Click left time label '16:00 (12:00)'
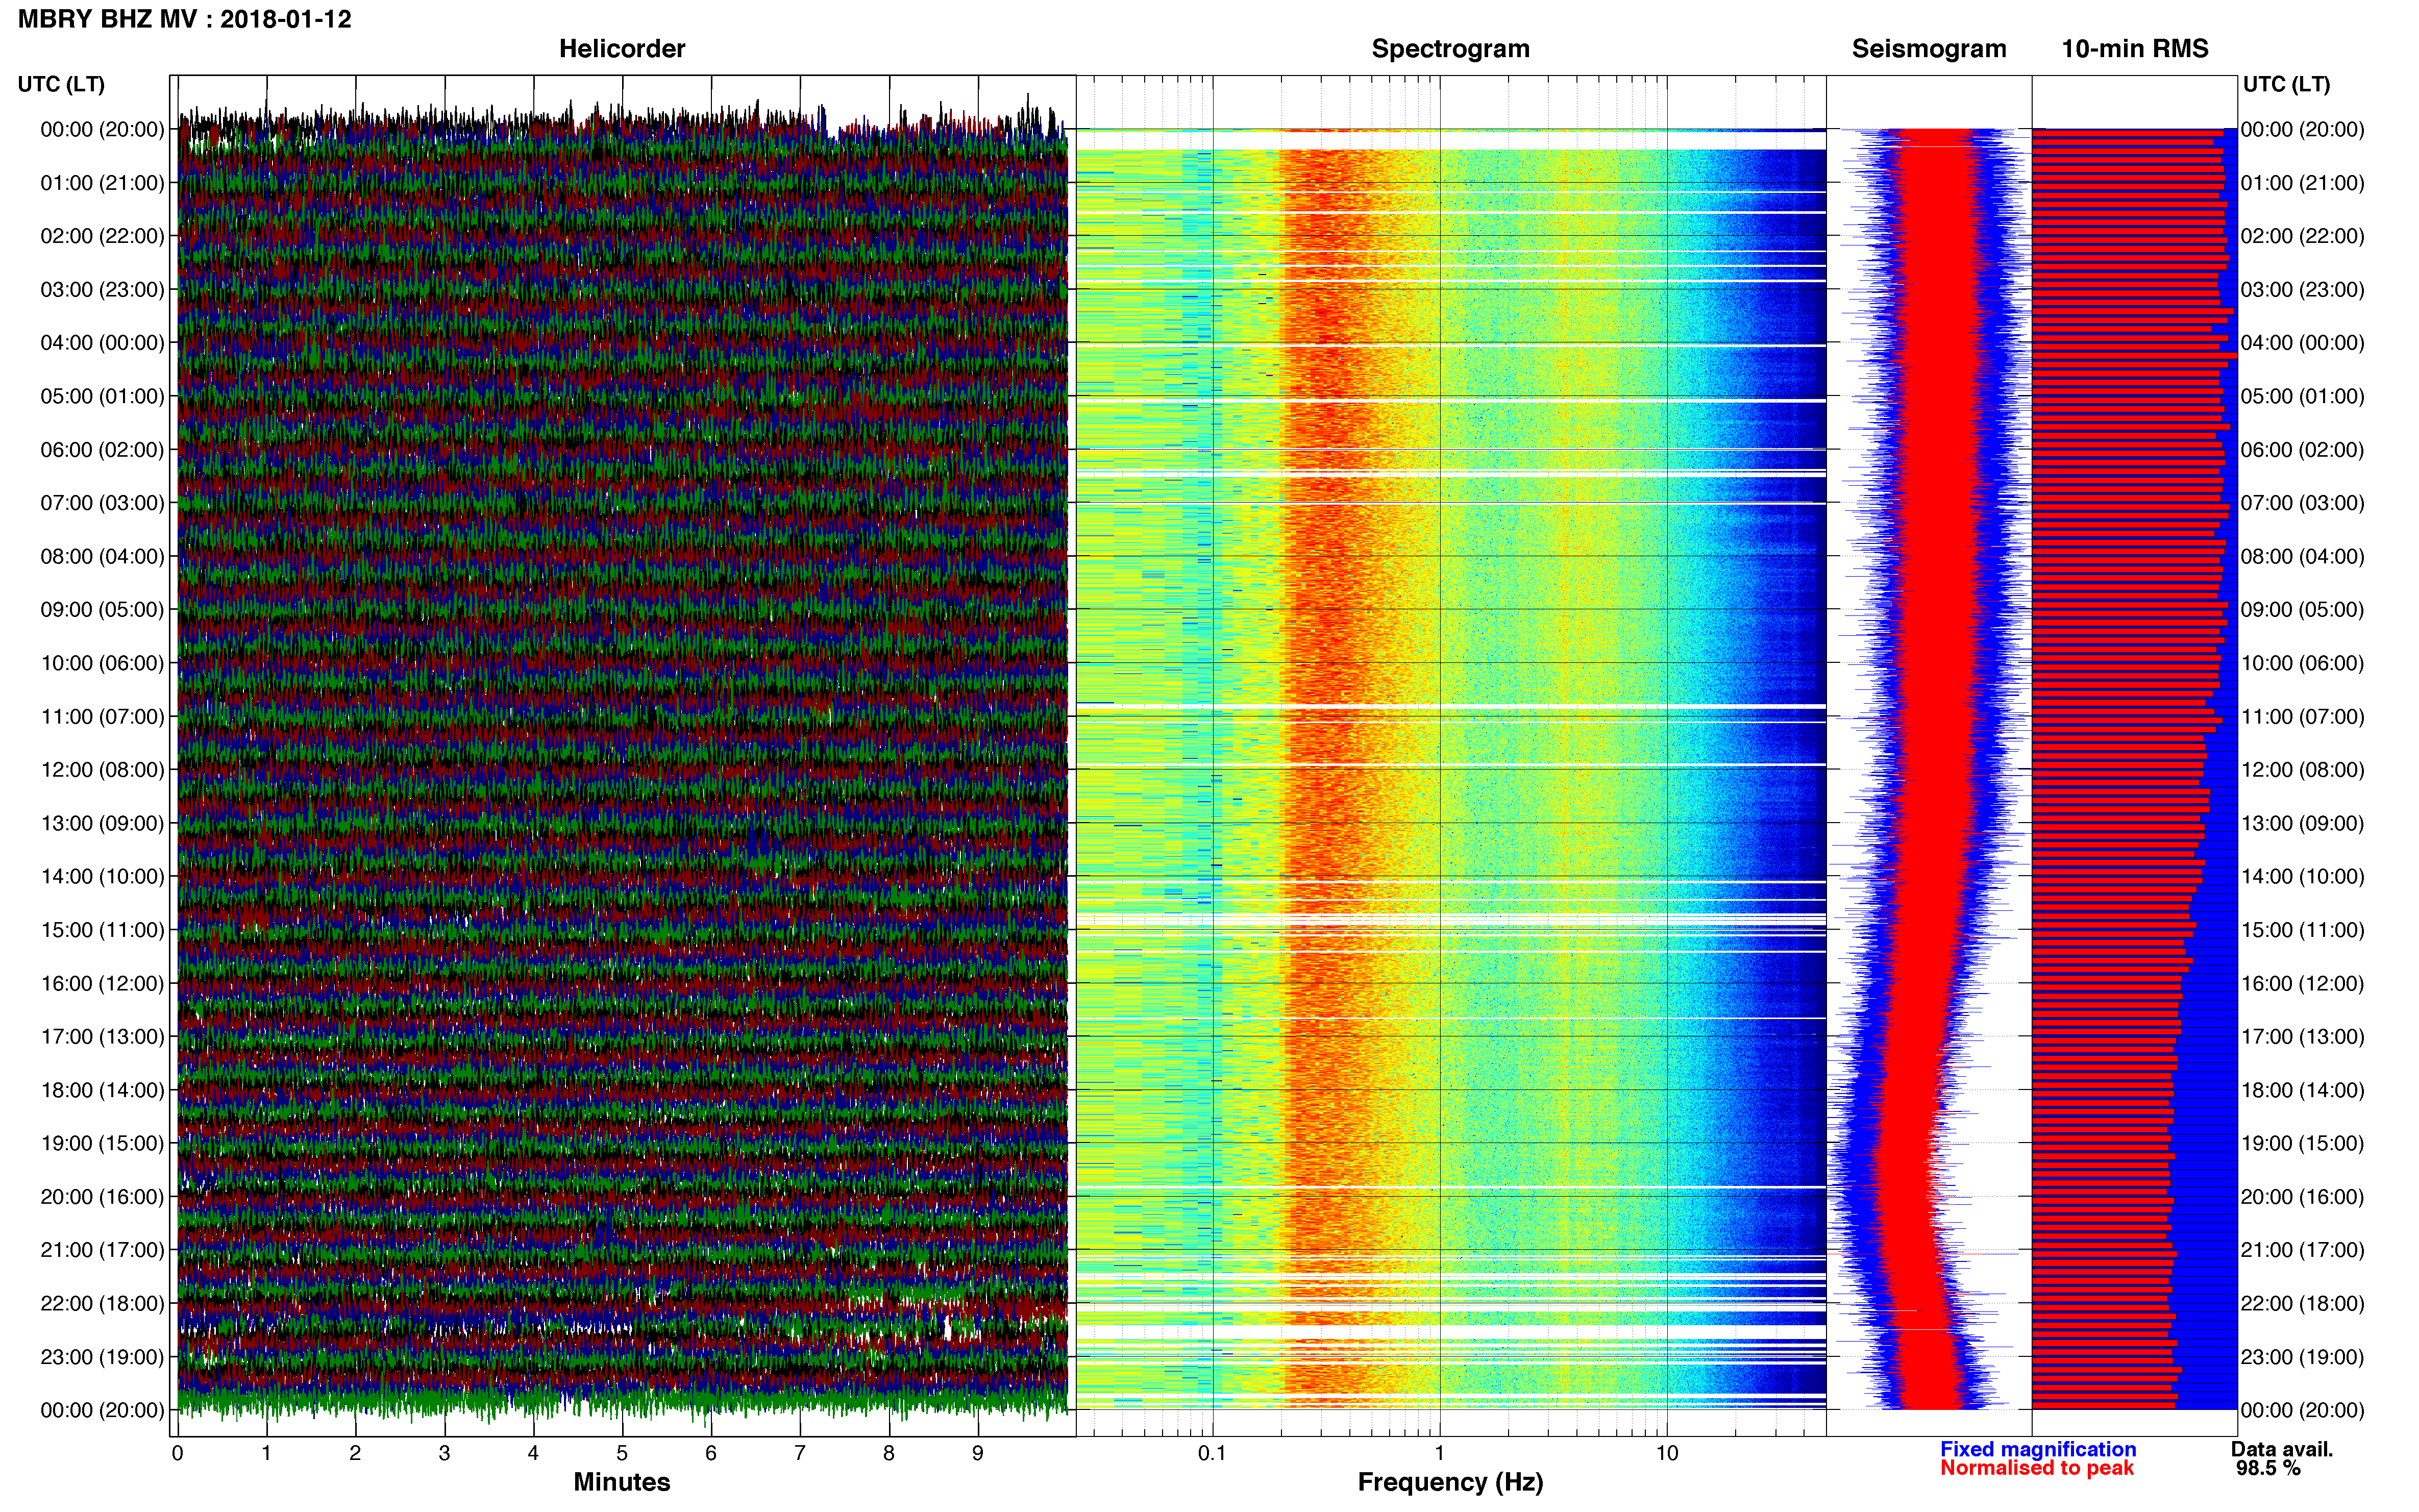Screen dimensions: 2419x1512 click(x=103, y=984)
